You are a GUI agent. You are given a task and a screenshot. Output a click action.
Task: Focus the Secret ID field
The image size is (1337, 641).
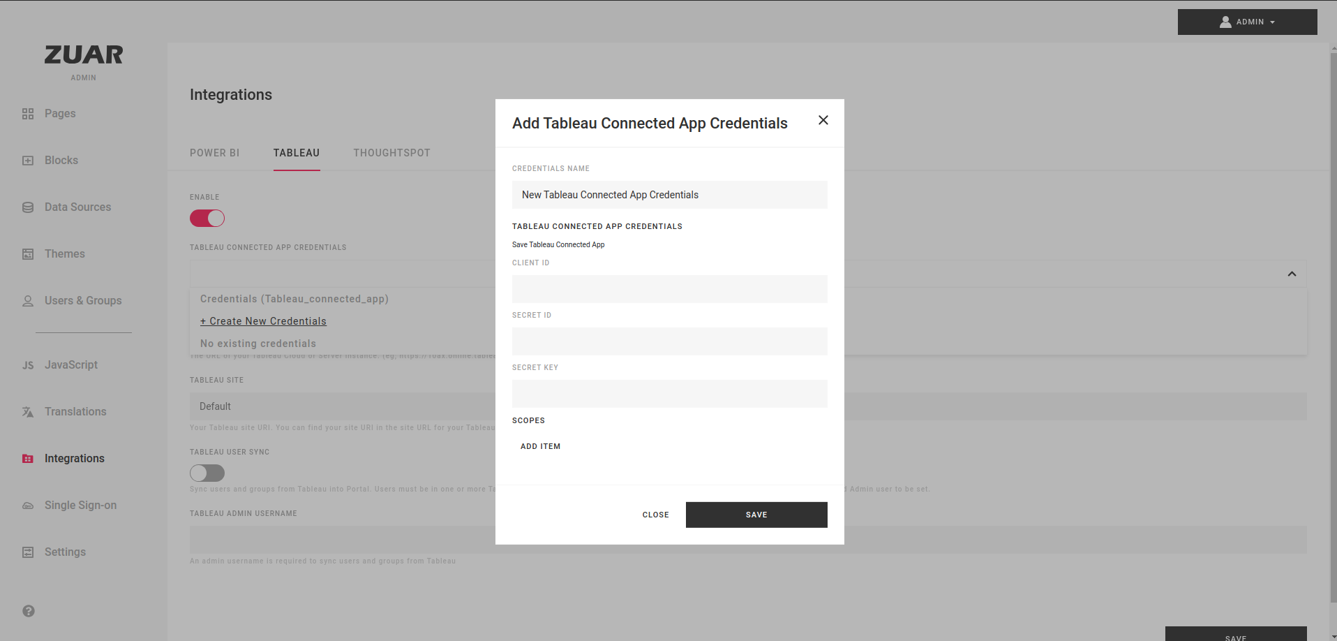click(x=670, y=341)
